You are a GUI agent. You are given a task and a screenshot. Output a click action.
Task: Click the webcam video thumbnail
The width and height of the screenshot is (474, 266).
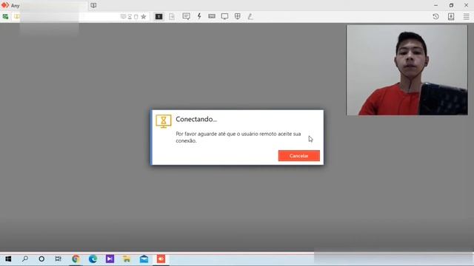point(407,70)
